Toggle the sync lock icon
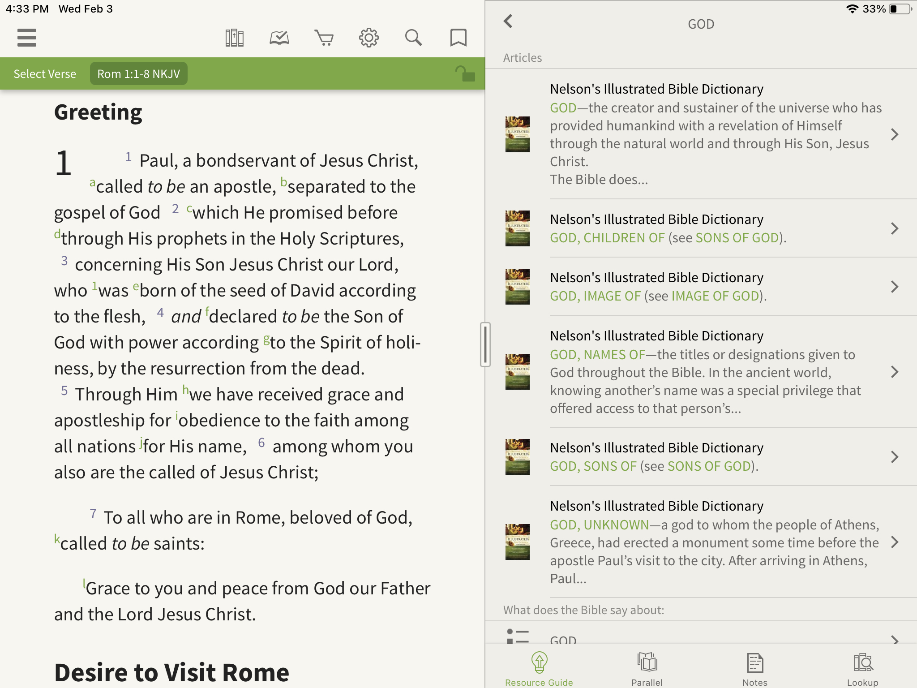This screenshot has width=917, height=688. pyautogui.click(x=465, y=73)
